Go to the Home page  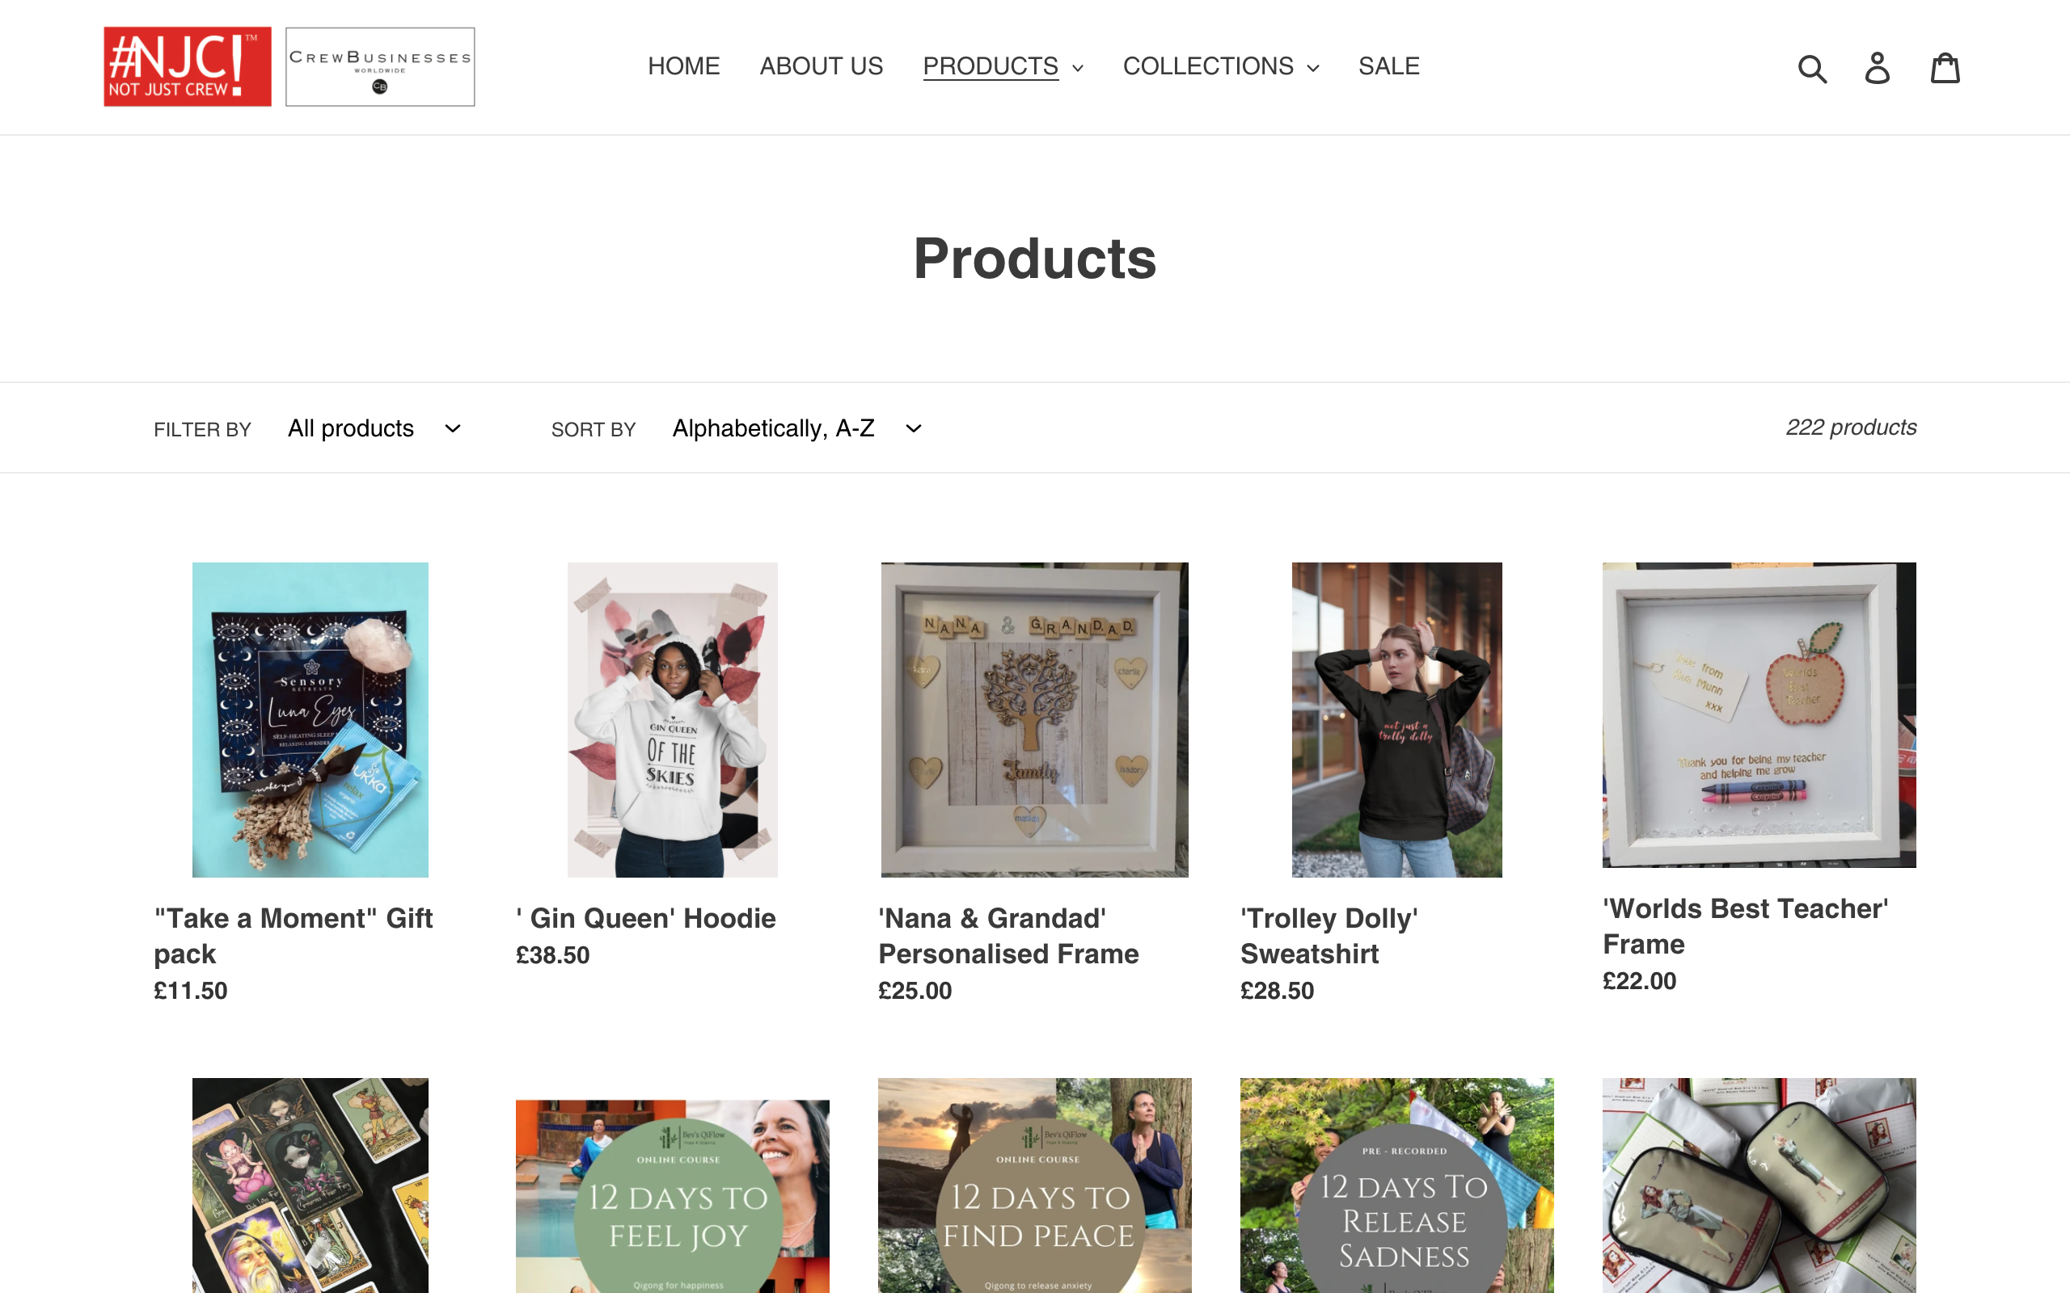click(x=683, y=67)
